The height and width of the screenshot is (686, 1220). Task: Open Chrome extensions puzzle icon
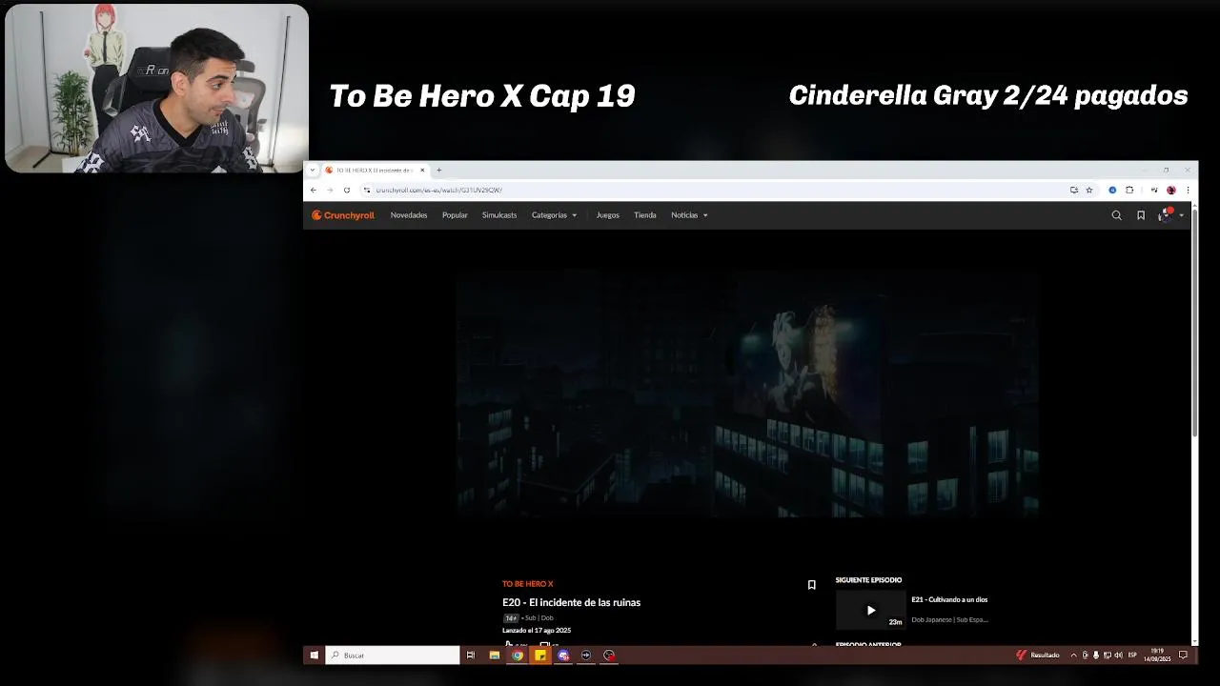point(1129,190)
